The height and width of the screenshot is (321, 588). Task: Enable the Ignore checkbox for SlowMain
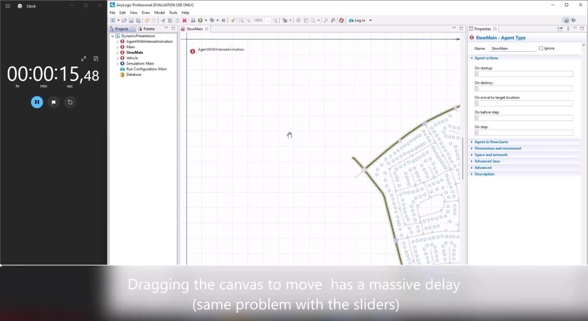coord(541,48)
